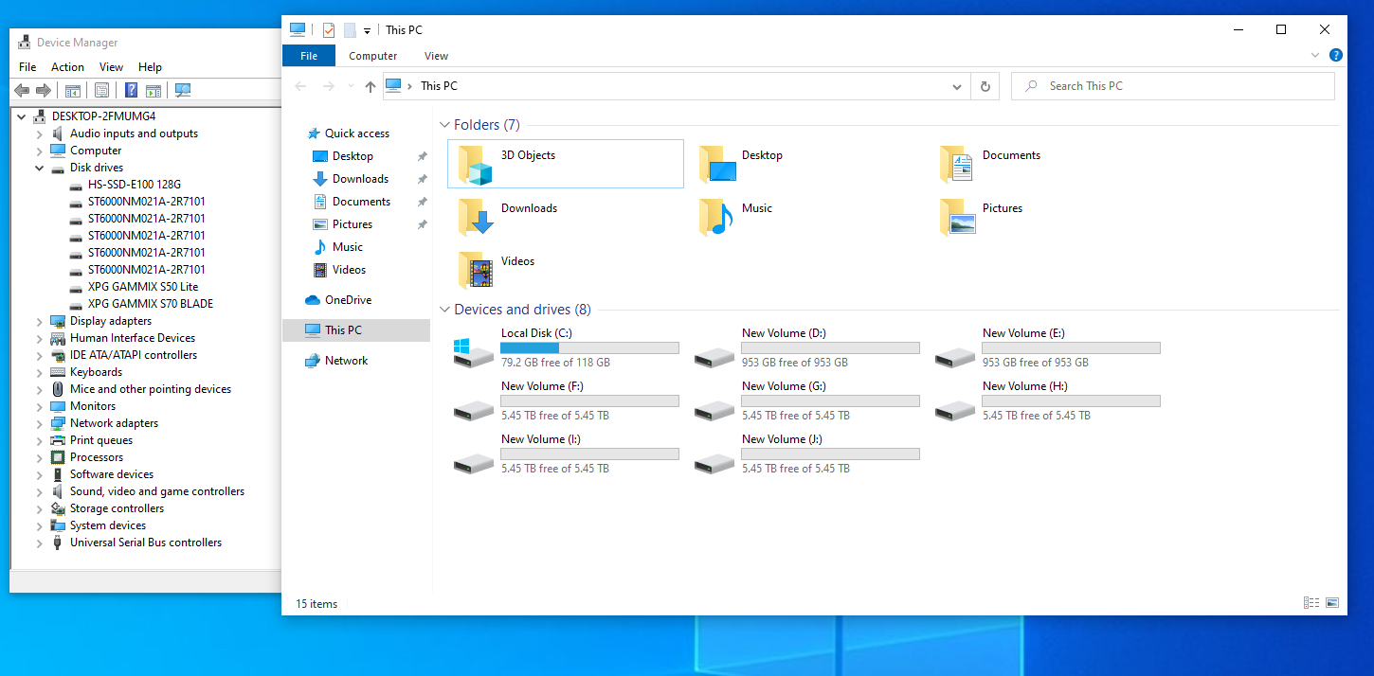Collapse Disk drives node in Device Manager
The height and width of the screenshot is (676, 1374).
40,168
